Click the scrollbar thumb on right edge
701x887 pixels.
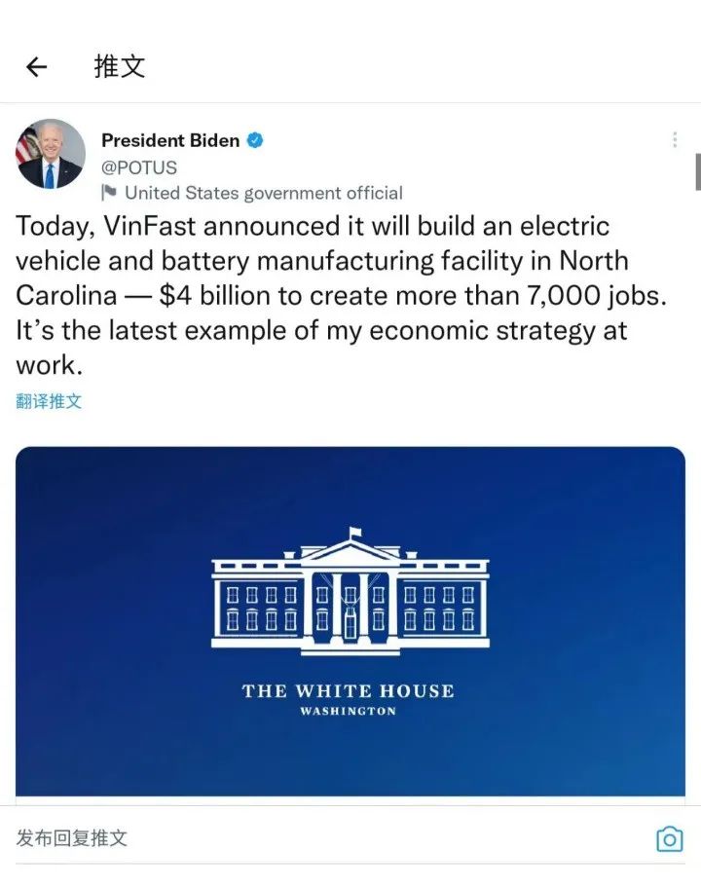[x=698, y=171]
